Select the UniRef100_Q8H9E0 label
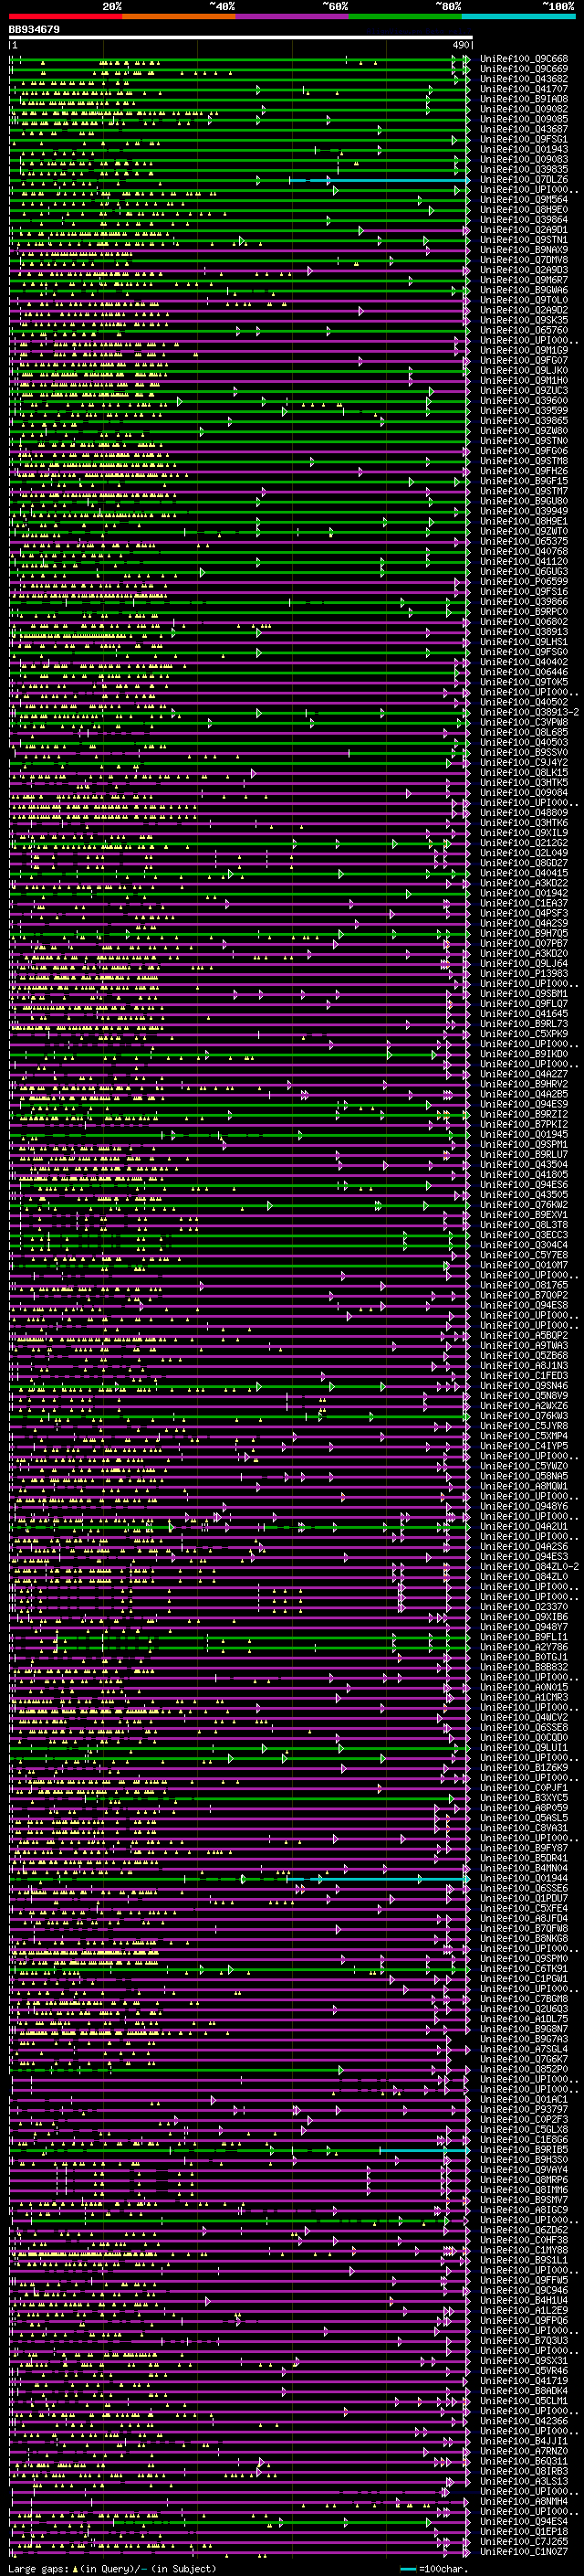Screen dimensions: 584x2576 pos(524,210)
